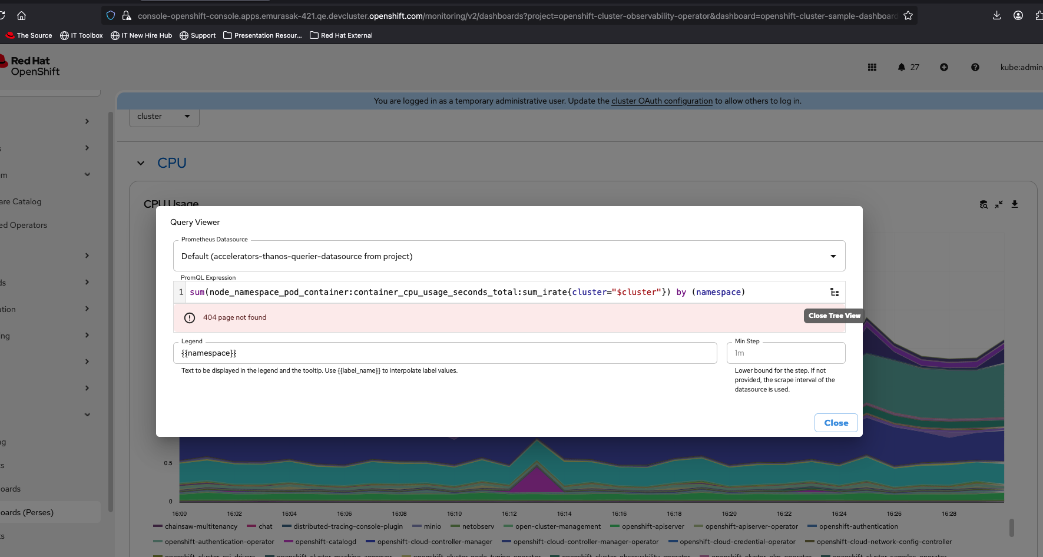
Task: Click the Legend input field
Action: coord(445,353)
